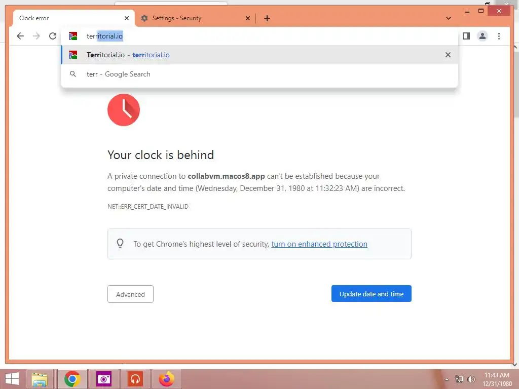This screenshot has width=519, height=389.
Task: Click the NET::ERR_CERT_DATE_INVALID error code
Action: pos(148,207)
